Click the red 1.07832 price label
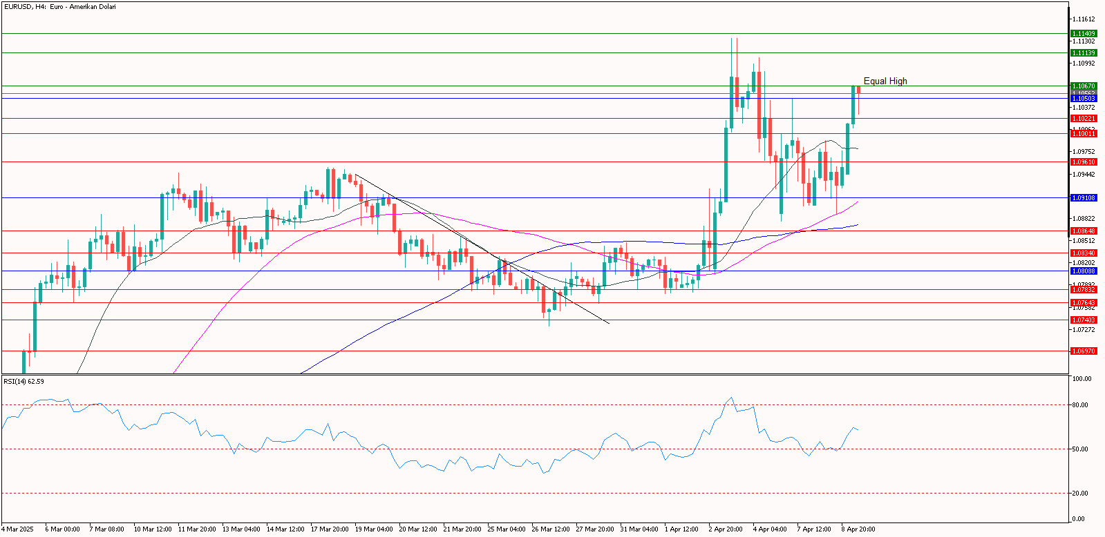This screenshot has width=1105, height=537. coord(1083,290)
